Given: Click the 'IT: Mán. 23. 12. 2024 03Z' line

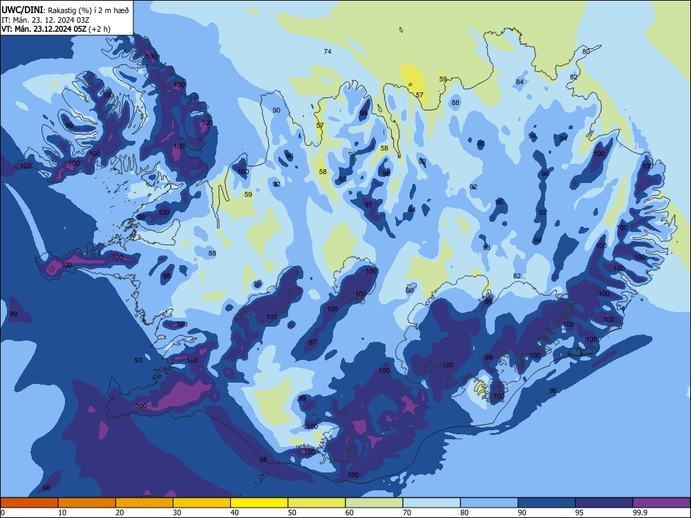Looking at the screenshot, I should 45,20.
